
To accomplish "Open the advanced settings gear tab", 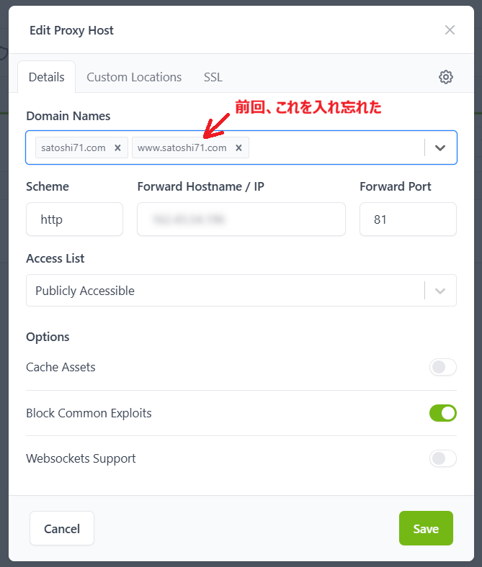I will 446,77.
